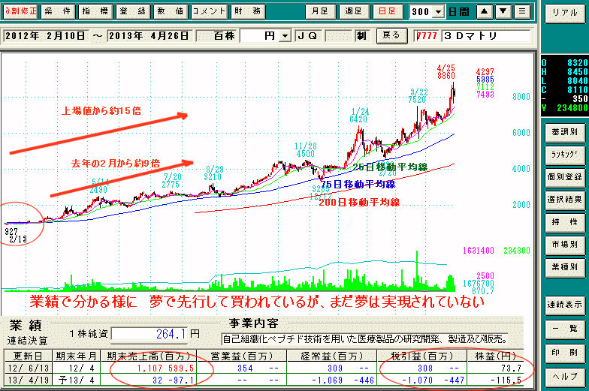This screenshot has height=391, width=589.
Task: Open the 指標 indicators button
Action: pyautogui.click(x=95, y=12)
